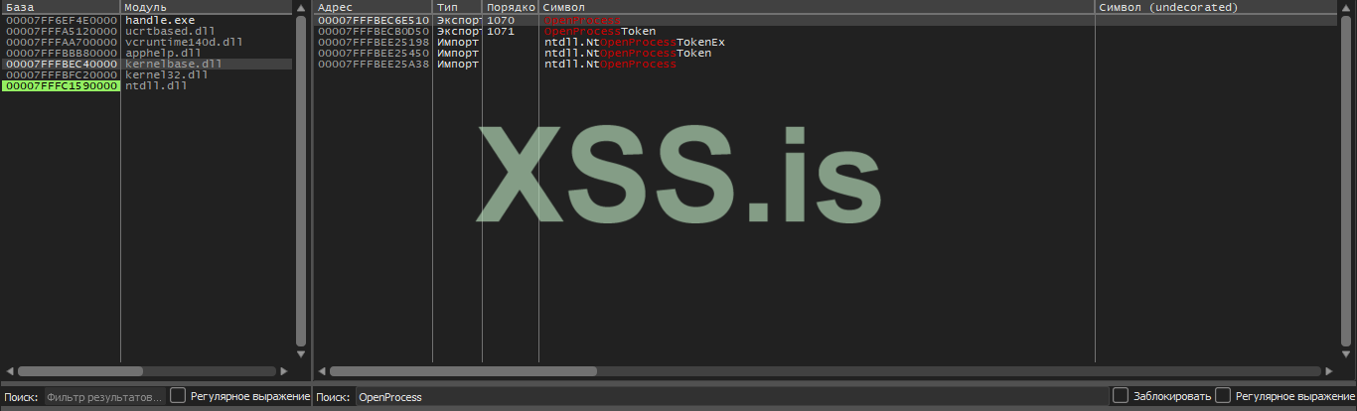This screenshot has width=1357, height=411.
Task: Click scroll-down arrow of the symbols list
Action: point(1344,354)
